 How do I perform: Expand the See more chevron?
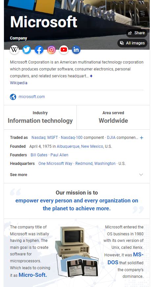coord(141,175)
